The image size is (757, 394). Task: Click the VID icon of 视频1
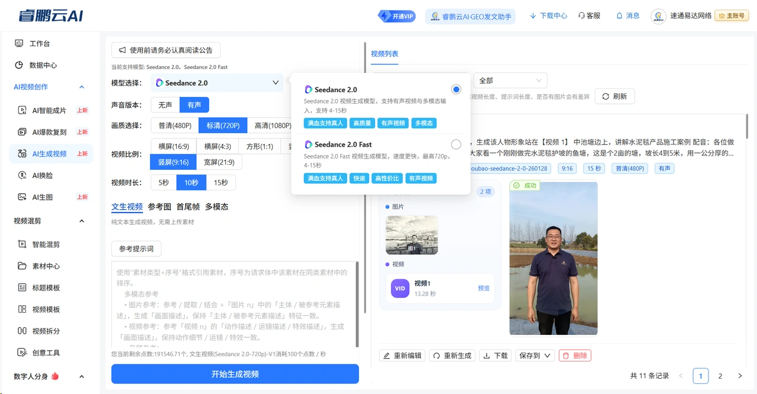(400, 288)
